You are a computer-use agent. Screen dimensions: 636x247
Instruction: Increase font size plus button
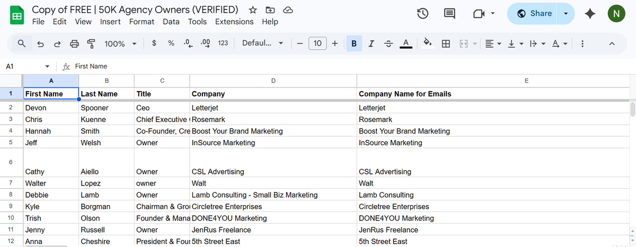(x=335, y=43)
